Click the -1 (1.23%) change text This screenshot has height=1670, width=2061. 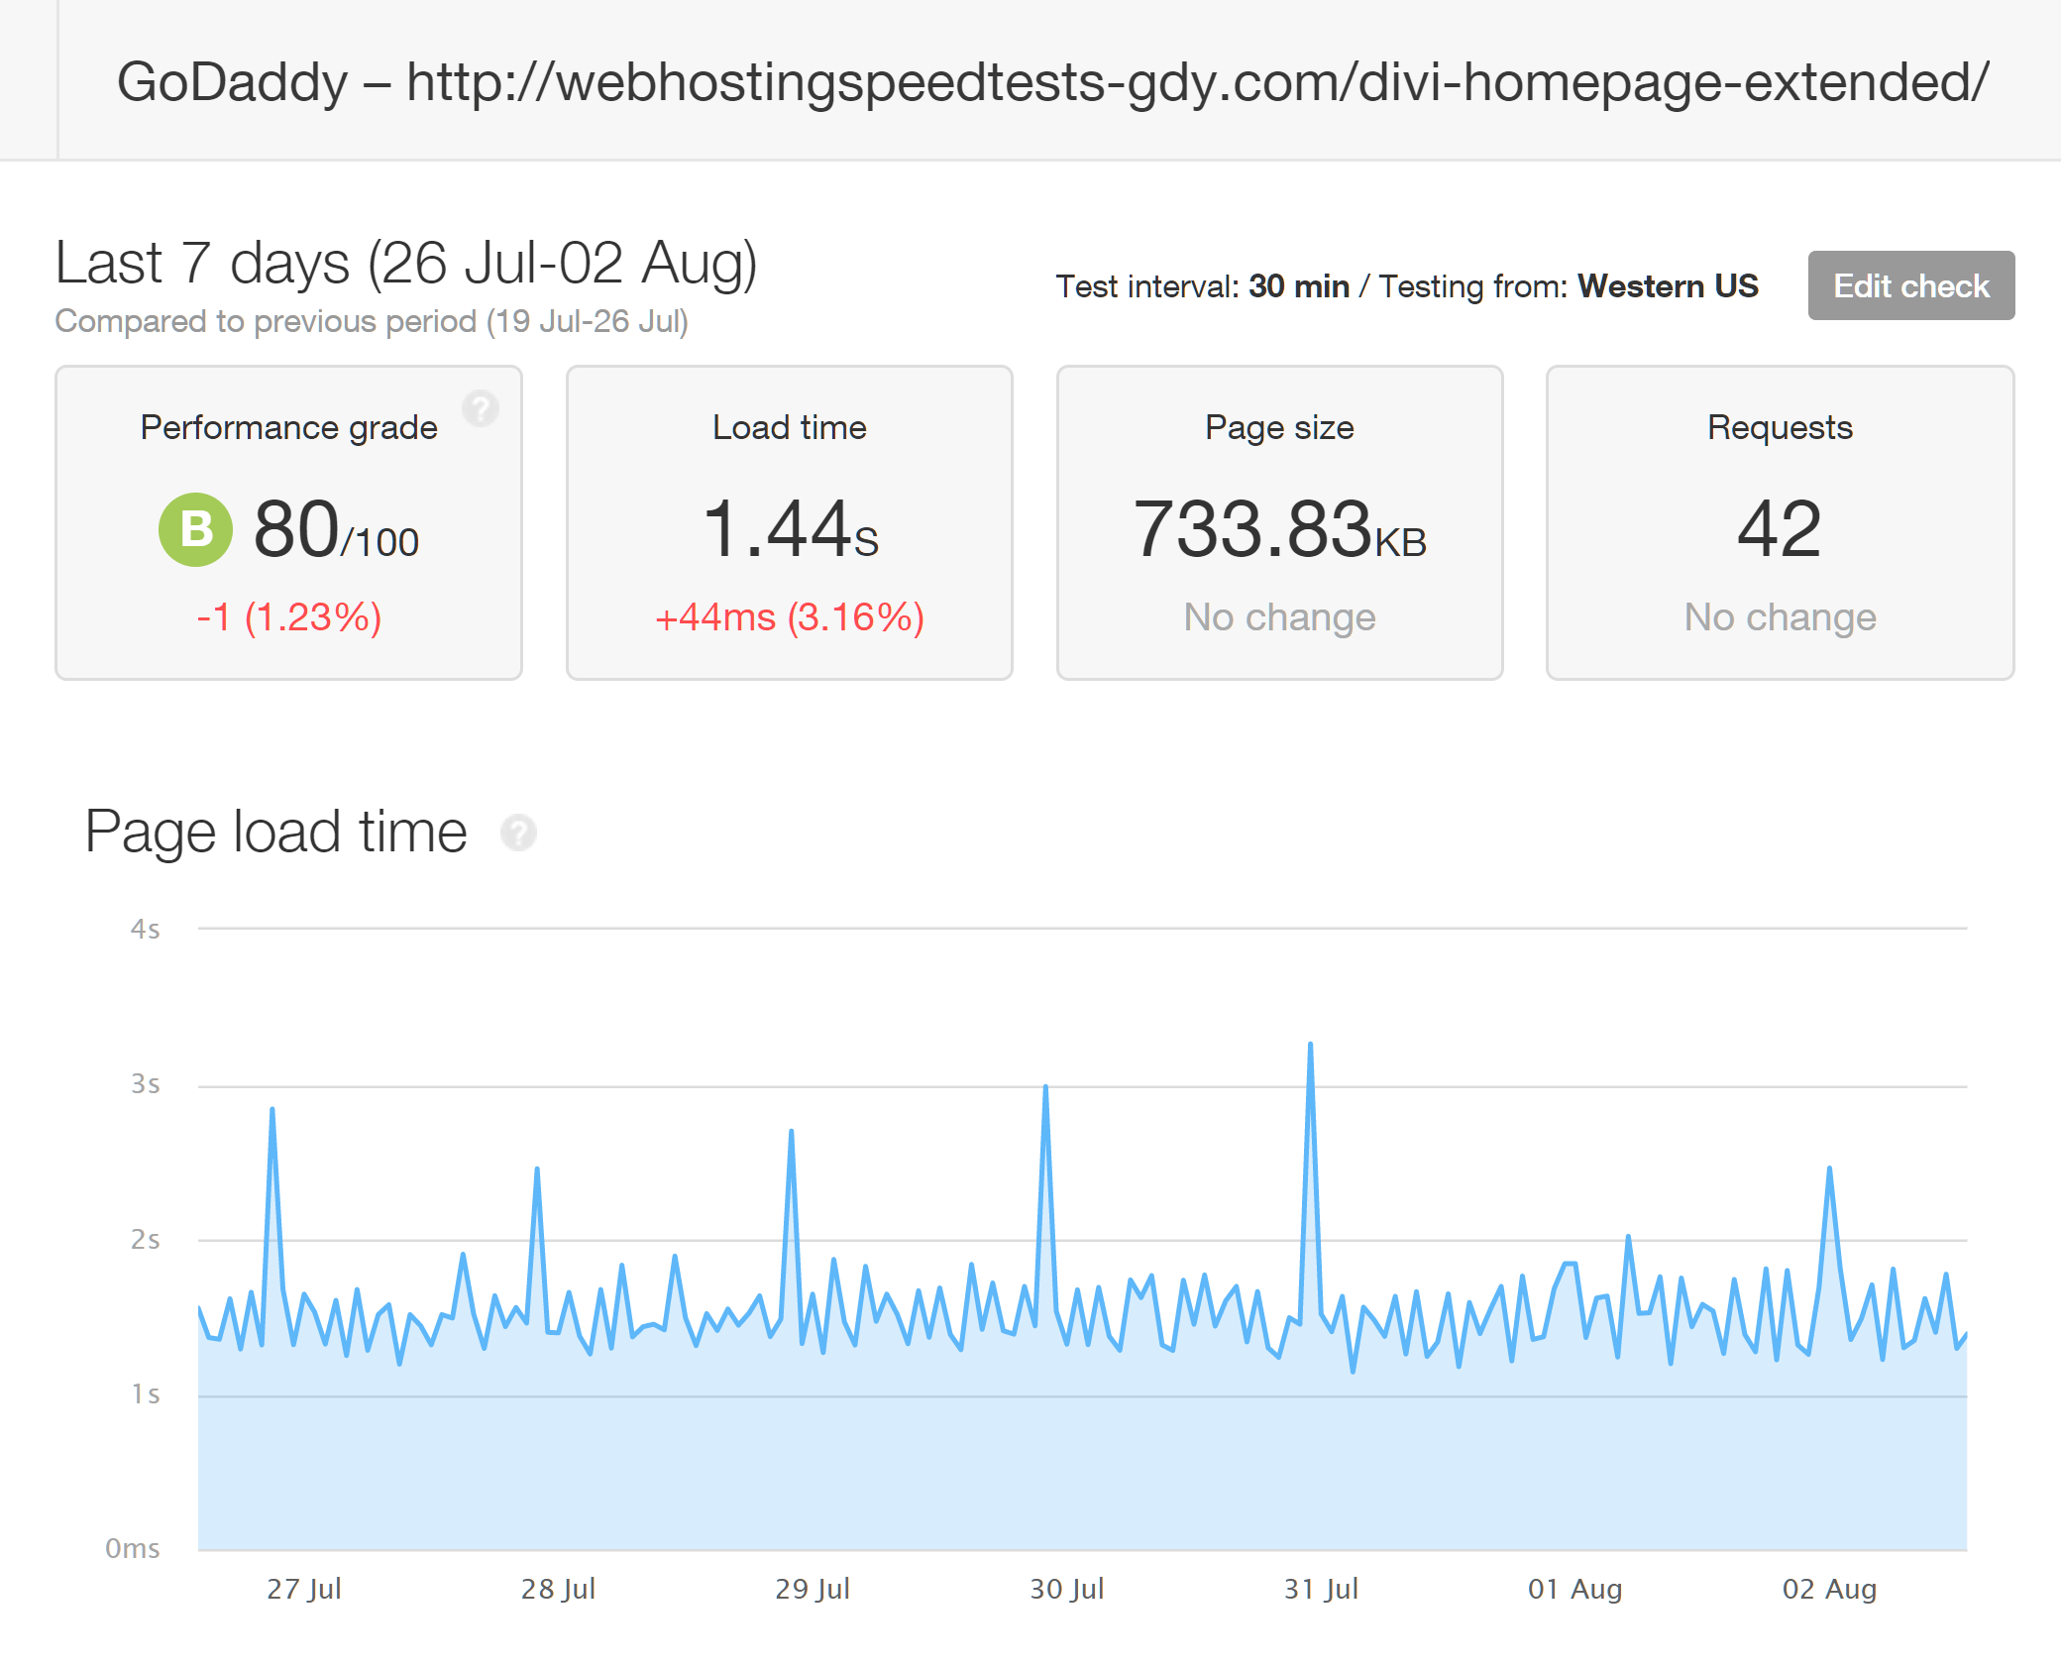click(x=288, y=617)
